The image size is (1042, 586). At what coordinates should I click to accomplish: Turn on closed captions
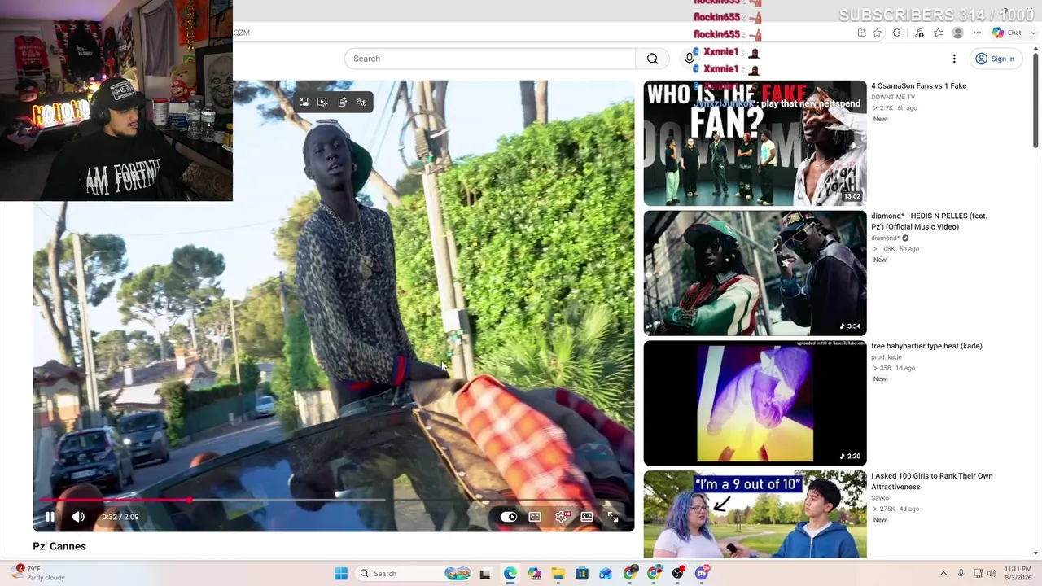coord(535,517)
